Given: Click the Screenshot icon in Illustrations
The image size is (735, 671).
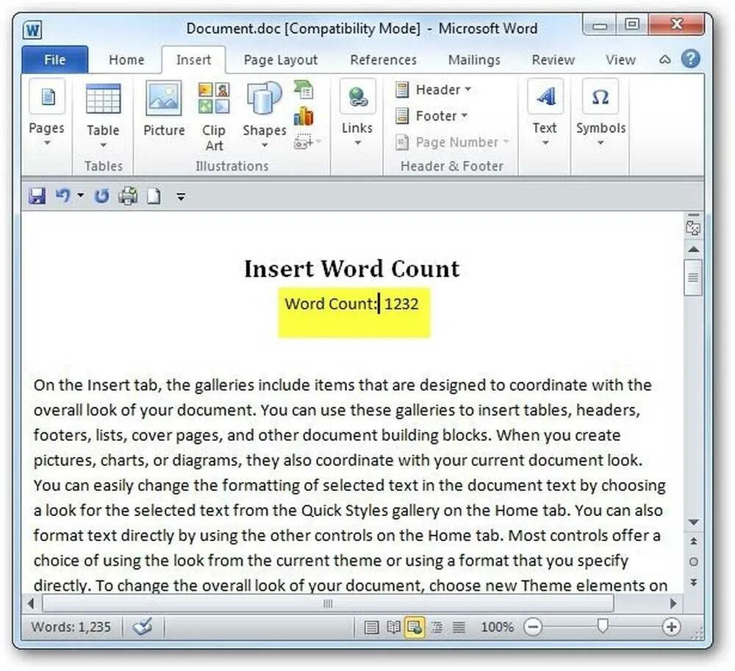Looking at the screenshot, I should pos(304,141).
